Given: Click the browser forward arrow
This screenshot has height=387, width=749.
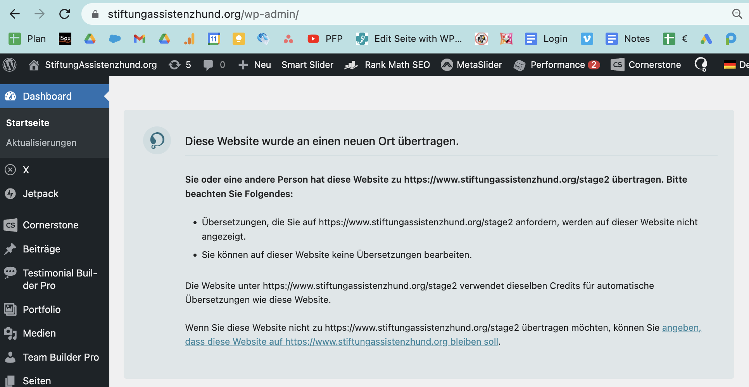Looking at the screenshot, I should [40, 14].
